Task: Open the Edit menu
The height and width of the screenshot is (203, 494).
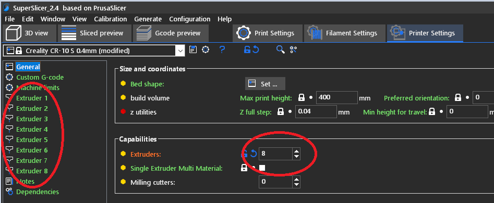Action: (28, 19)
